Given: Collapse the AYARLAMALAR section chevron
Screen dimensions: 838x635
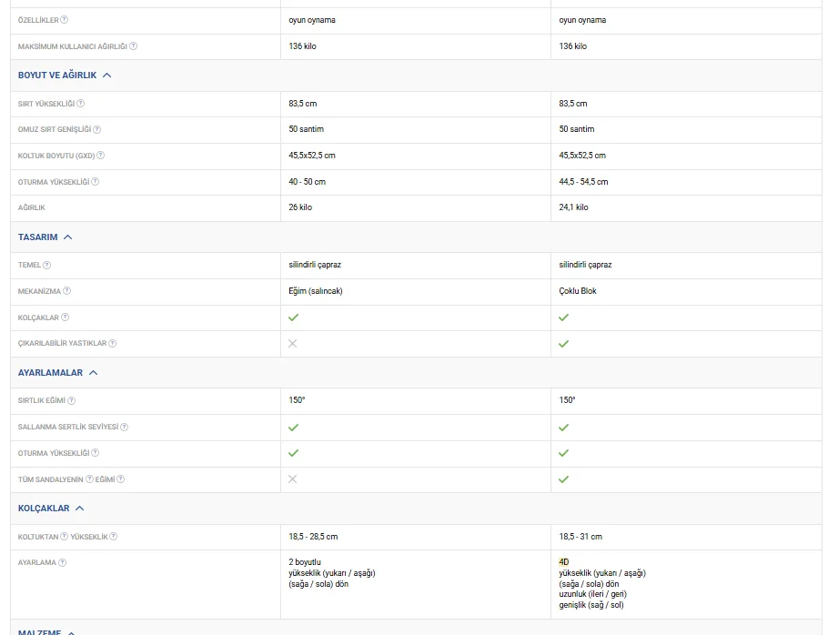Looking at the screenshot, I should pyautogui.click(x=94, y=373).
